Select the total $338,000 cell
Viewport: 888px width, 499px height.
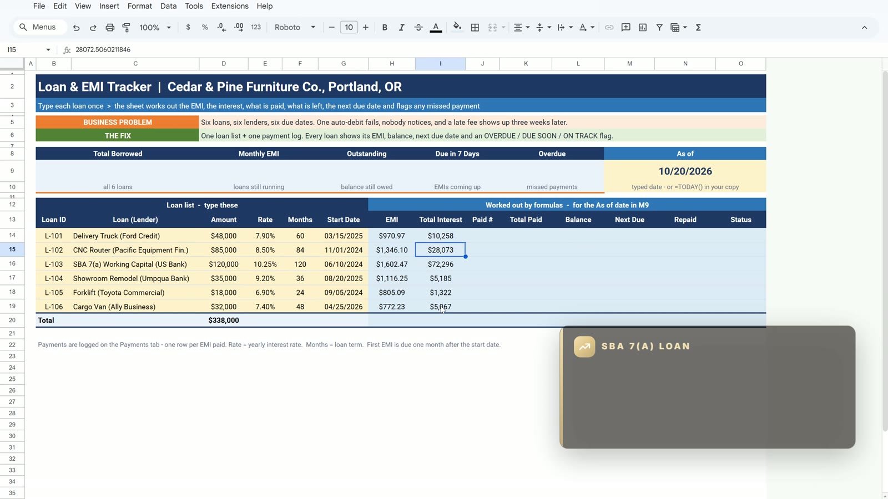tap(224, 320)
